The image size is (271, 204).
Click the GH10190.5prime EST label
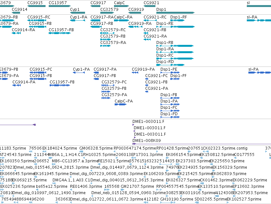pyautogui.click(x=177, y=199)
